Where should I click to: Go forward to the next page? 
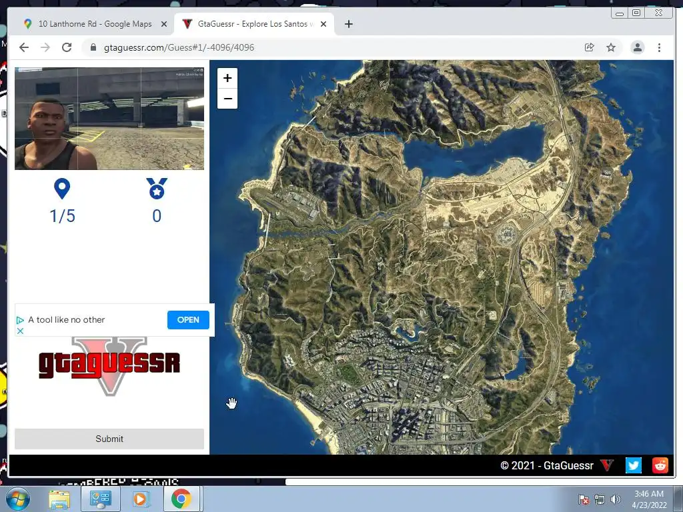45,47
